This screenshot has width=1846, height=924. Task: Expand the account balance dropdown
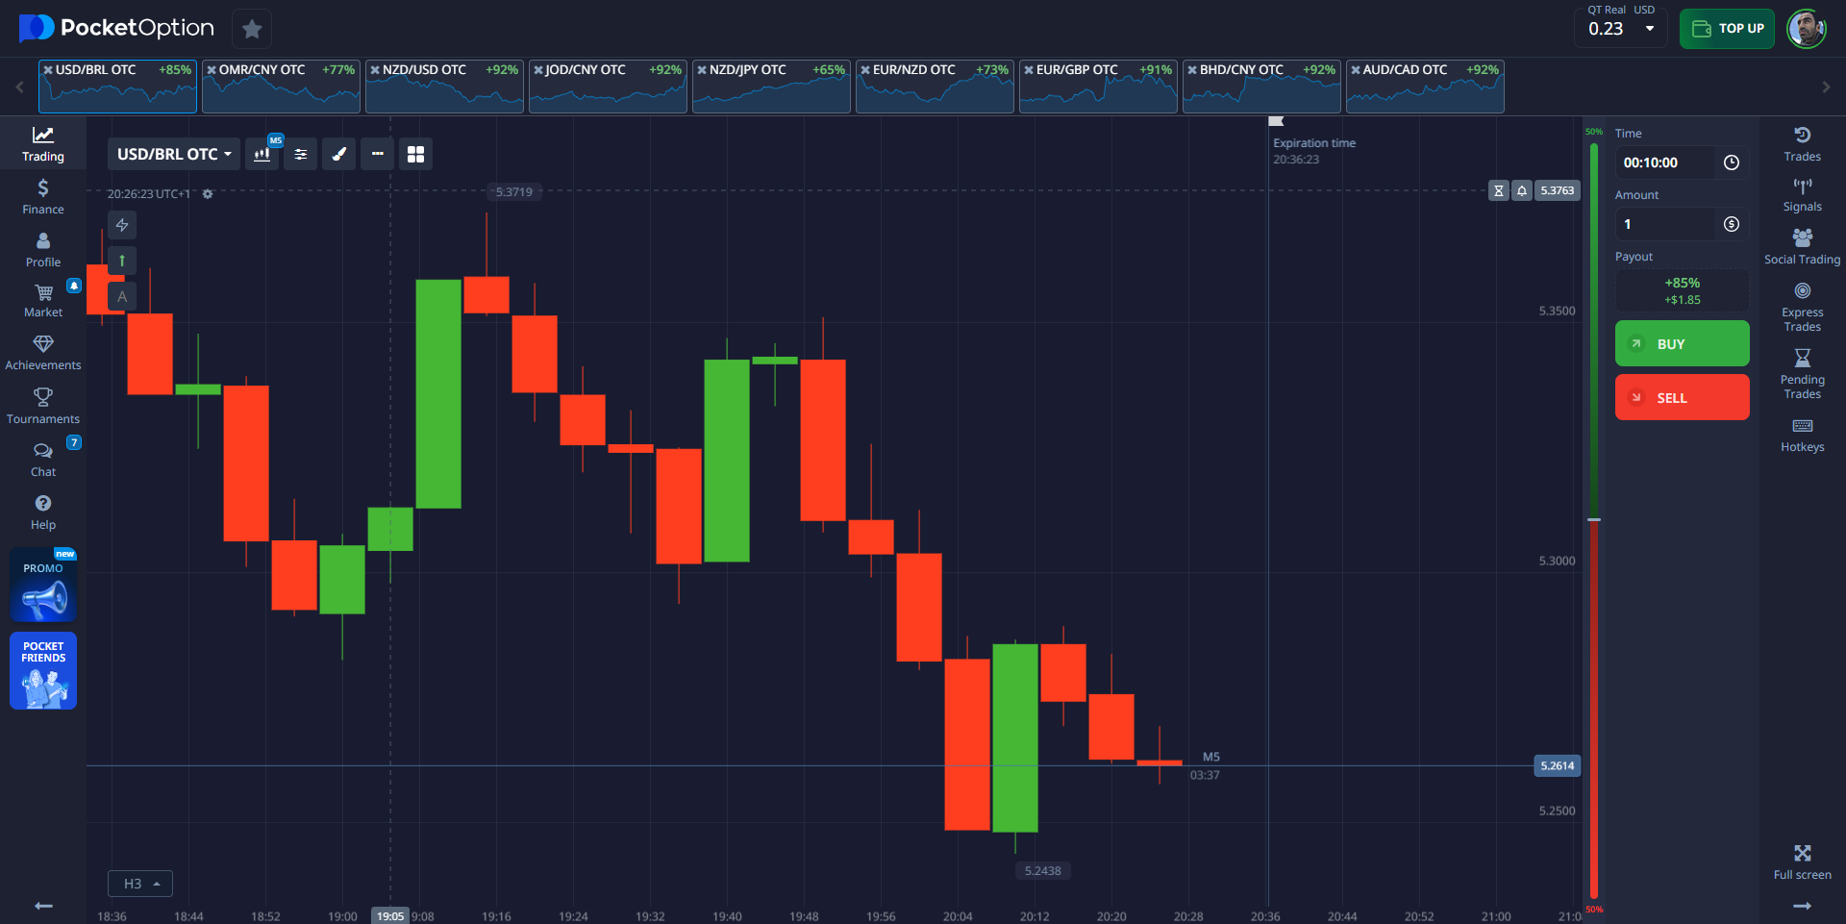1649,29
